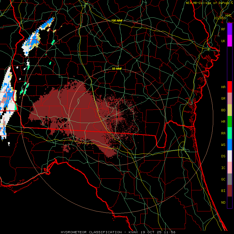Image resolution: width=234 pixels, height=234 pixels.
Task: Click the IC legend label
Action: (x=223, y=168)
